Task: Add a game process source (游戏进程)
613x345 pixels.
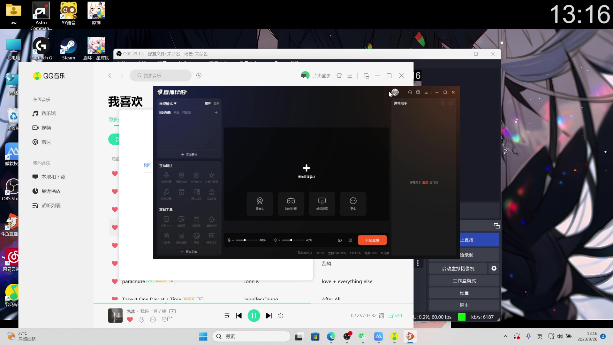Action: click(x=291, y=203)
